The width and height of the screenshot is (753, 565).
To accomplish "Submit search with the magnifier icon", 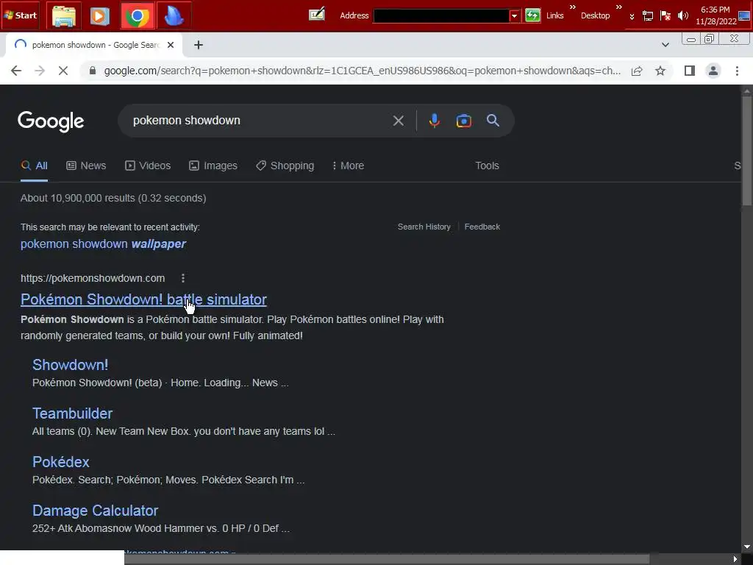I will (x=493, y=120).
